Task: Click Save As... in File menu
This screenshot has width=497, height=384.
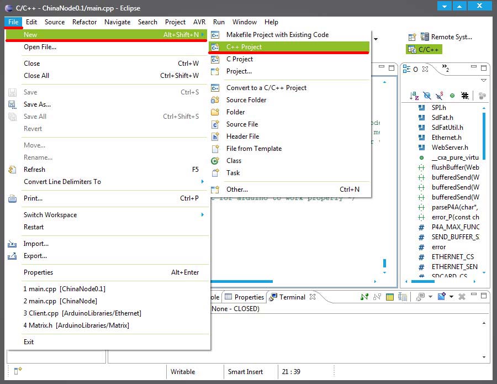Action: pos(107,104)
